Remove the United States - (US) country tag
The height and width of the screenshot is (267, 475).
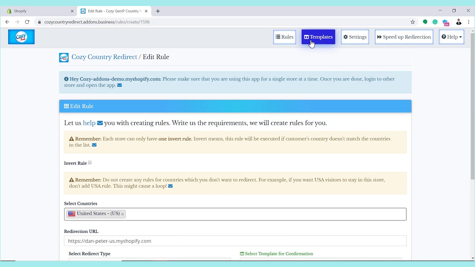122,214
